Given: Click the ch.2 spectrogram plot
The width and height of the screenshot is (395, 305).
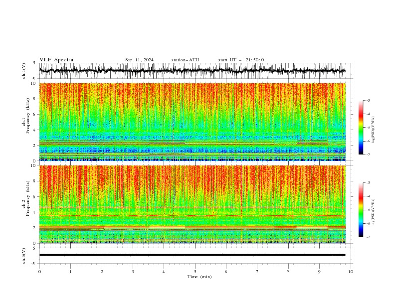Looking at the screenshot, I should click(x=193, y=204).
